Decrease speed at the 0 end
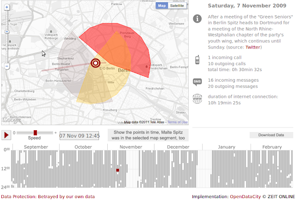 point(14,133)
